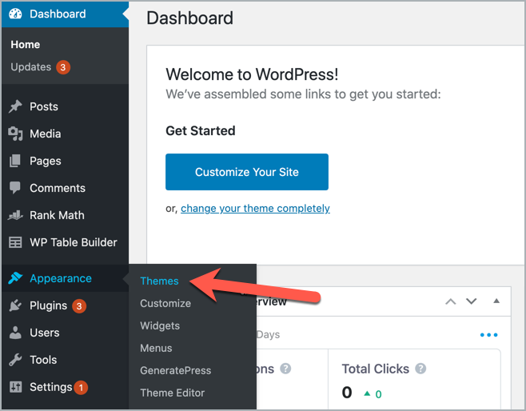This screenshot has width=526, height=411.
Task: Click the Pages icon in sidebar
Action: point(15,161)
